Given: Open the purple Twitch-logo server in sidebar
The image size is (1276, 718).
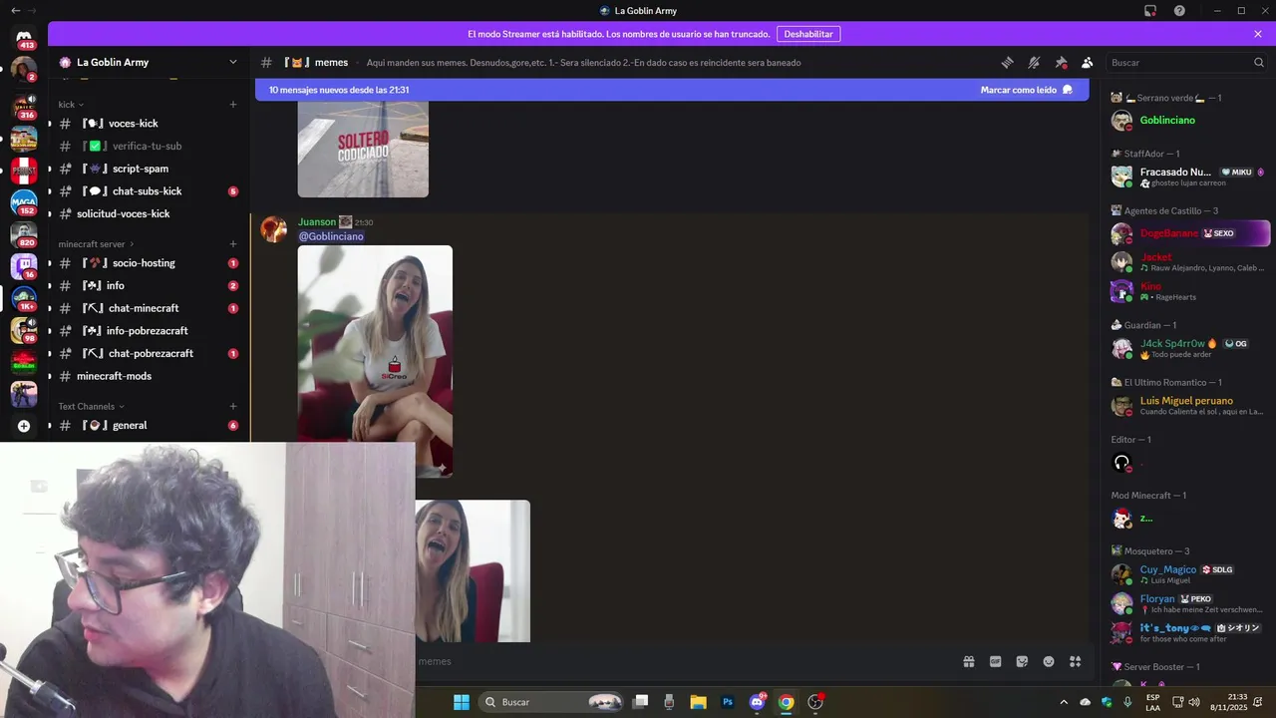Looking at the screenshot, I should click(24, 266).
